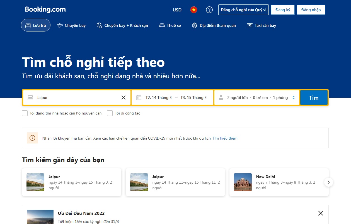Click the bed icon in Lưu trú tab

28,25
